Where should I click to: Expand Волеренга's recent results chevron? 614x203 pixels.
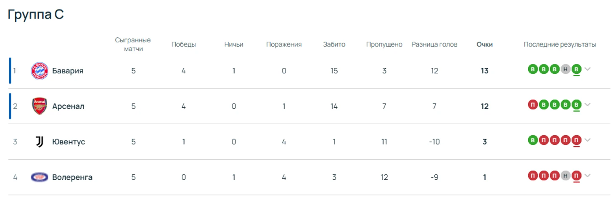[x=588, y=176]
